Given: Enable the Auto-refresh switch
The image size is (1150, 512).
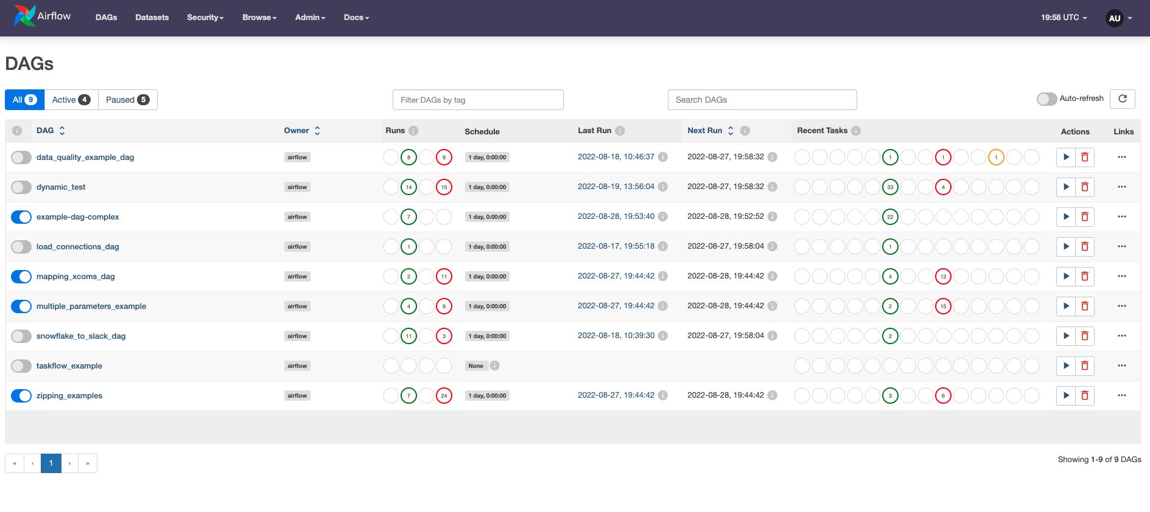Looking at the screenshot, I should [x=1047, y=99].
